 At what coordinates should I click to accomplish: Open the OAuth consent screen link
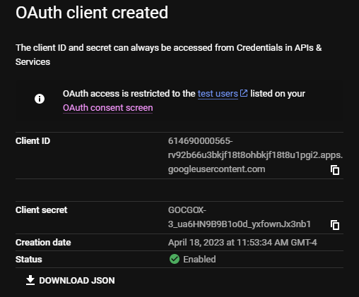[x=107, y=108]
